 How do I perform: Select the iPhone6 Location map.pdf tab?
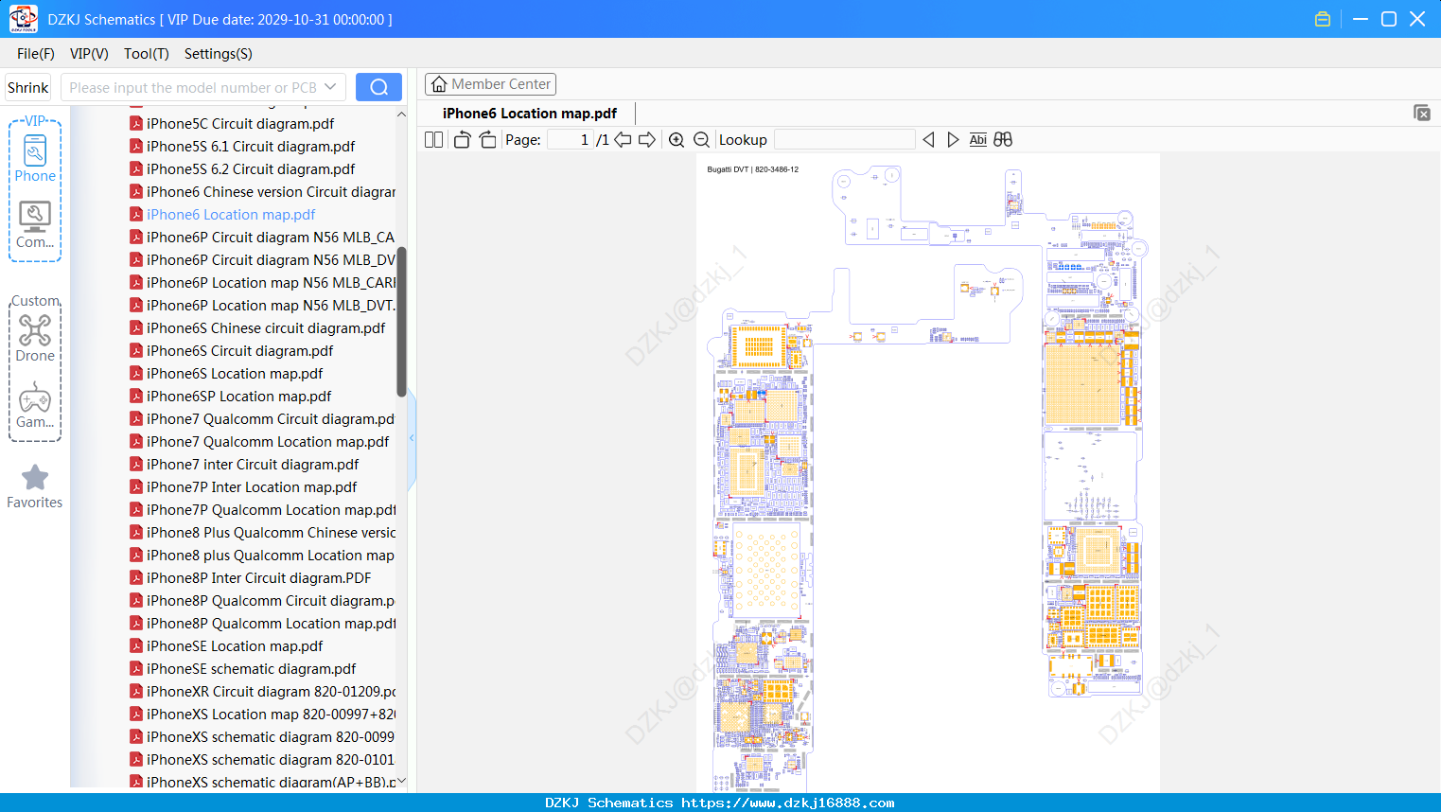coord(530,114)
